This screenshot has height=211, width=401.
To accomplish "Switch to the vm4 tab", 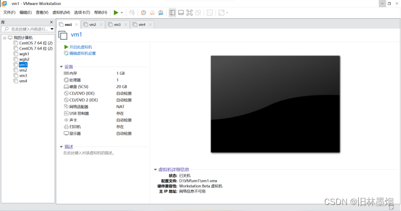I will pyautogui.click(x=141, y=24).
